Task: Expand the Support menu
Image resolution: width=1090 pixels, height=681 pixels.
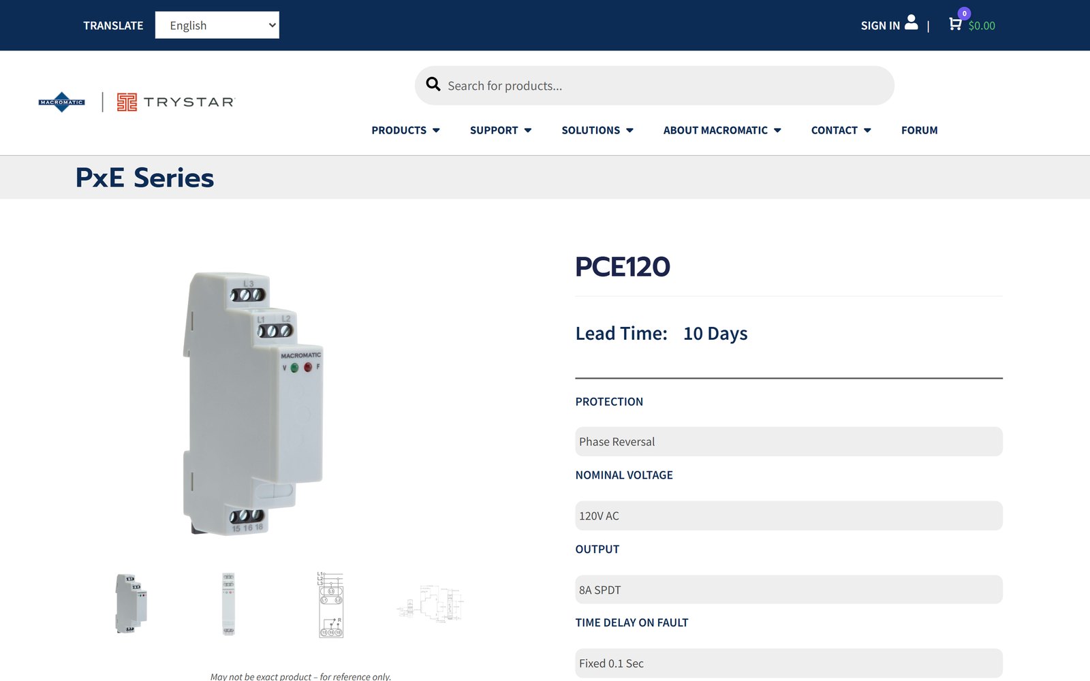Action: tap(501, 130)
